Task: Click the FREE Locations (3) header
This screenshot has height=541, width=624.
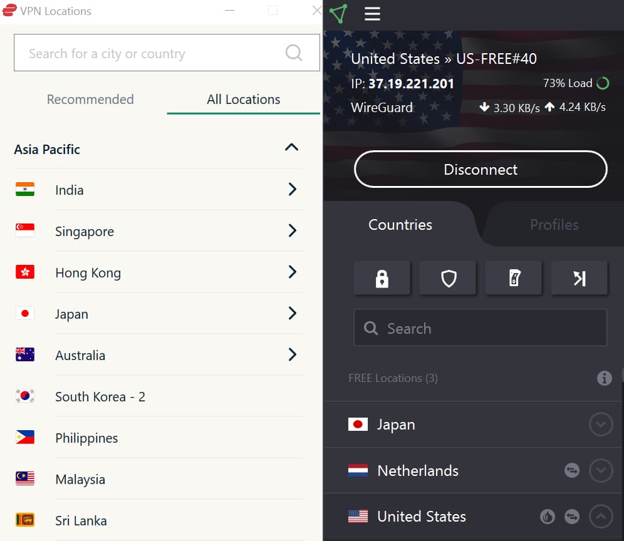Action: (393, 378)
